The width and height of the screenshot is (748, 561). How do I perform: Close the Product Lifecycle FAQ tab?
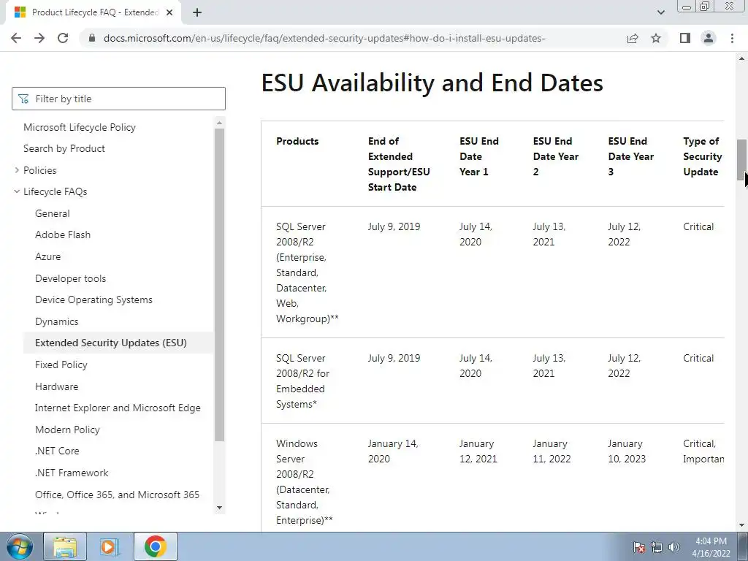169,12
